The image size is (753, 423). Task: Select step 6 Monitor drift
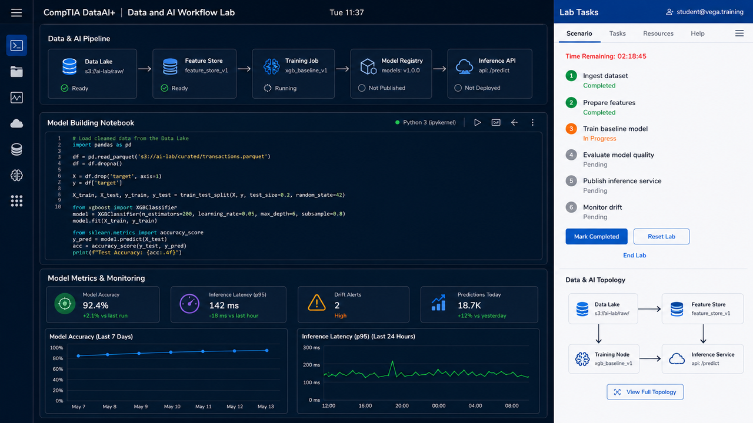click(x=602, y=207)
